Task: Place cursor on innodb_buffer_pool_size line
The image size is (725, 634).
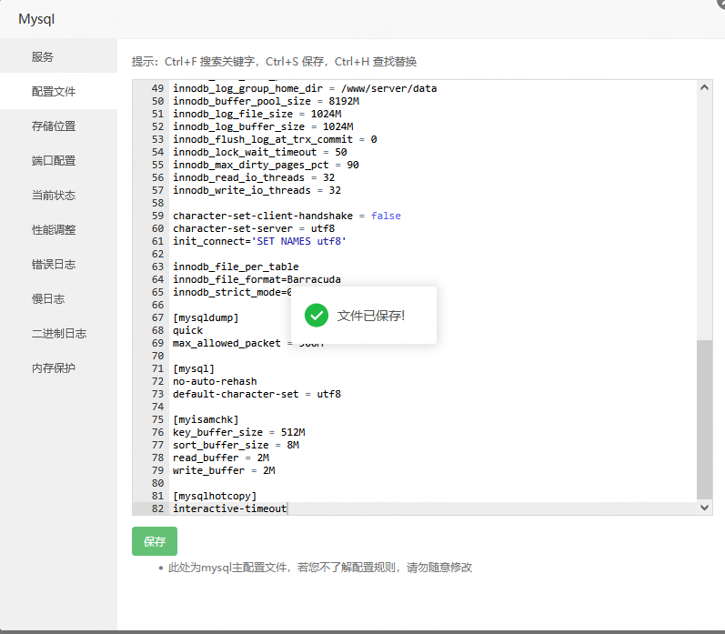Action: coord(266,101)
